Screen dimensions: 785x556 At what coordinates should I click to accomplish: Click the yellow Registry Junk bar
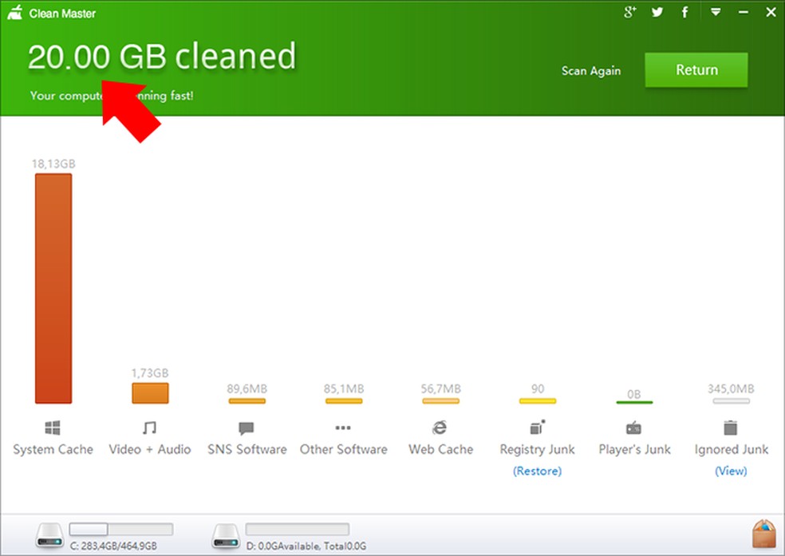click(538, 401)
